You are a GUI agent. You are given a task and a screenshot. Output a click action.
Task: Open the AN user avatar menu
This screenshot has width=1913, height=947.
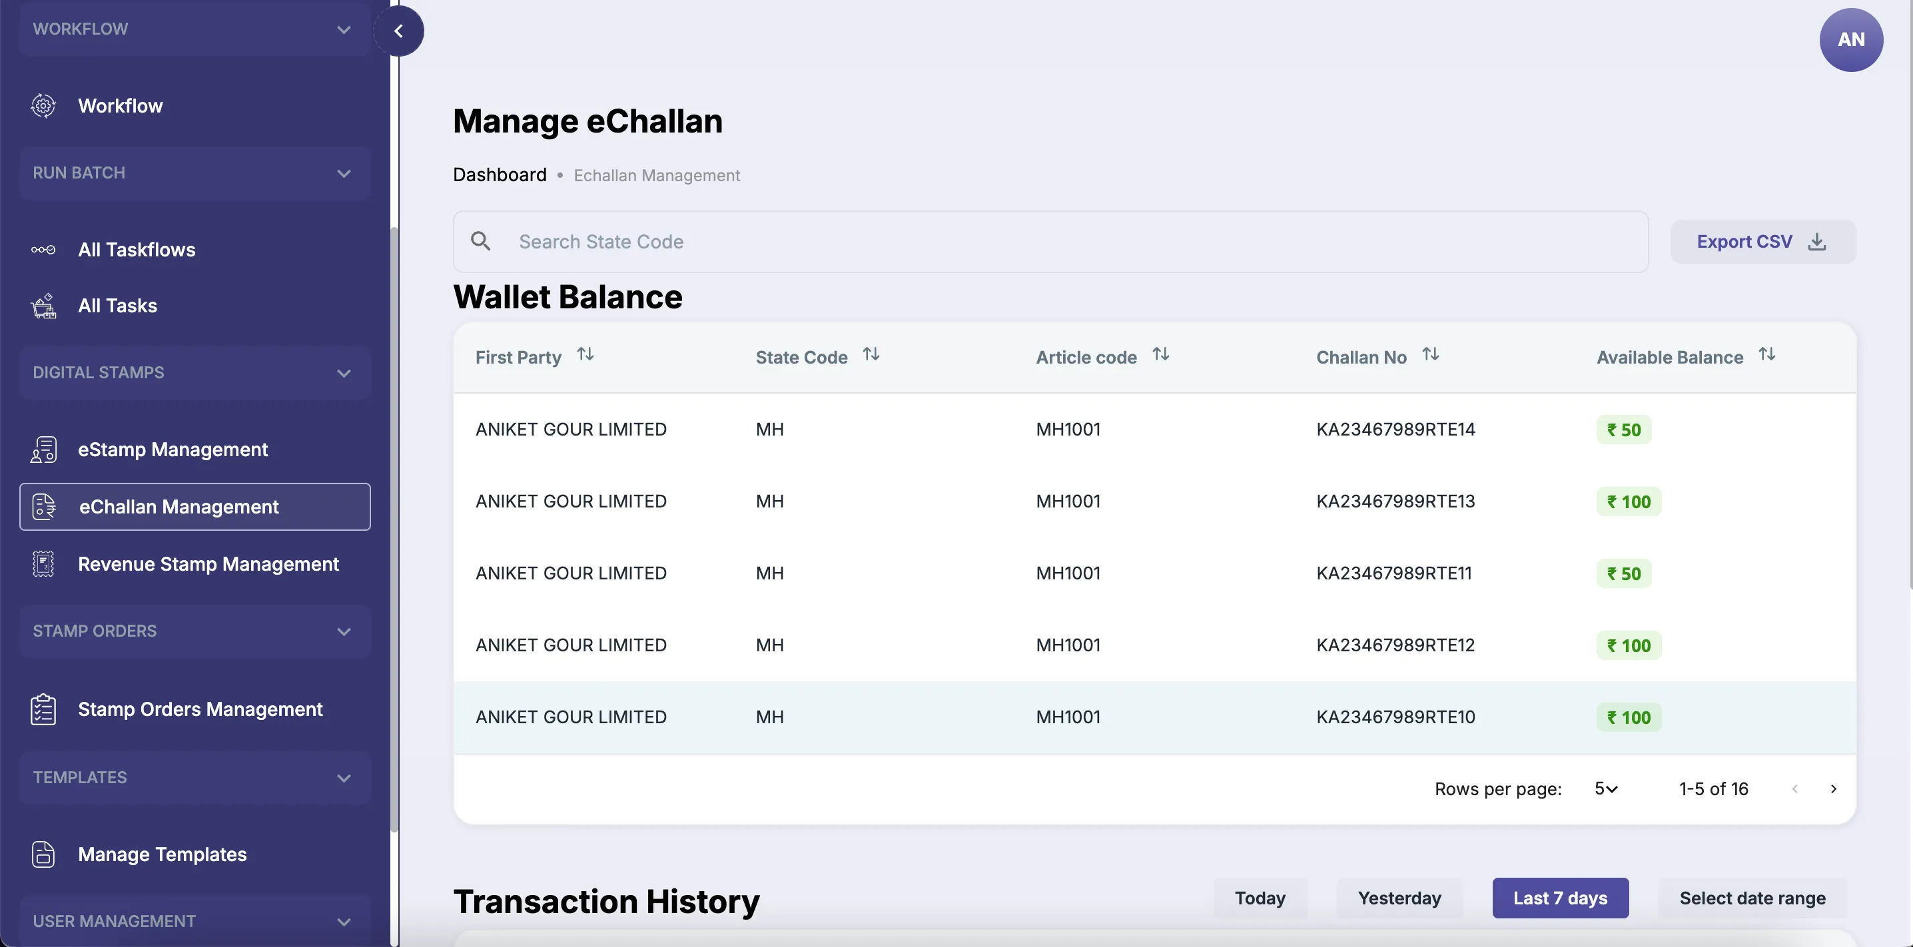coord(1850,39)
